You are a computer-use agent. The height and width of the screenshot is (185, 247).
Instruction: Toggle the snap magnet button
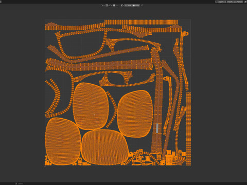(107, 5)
